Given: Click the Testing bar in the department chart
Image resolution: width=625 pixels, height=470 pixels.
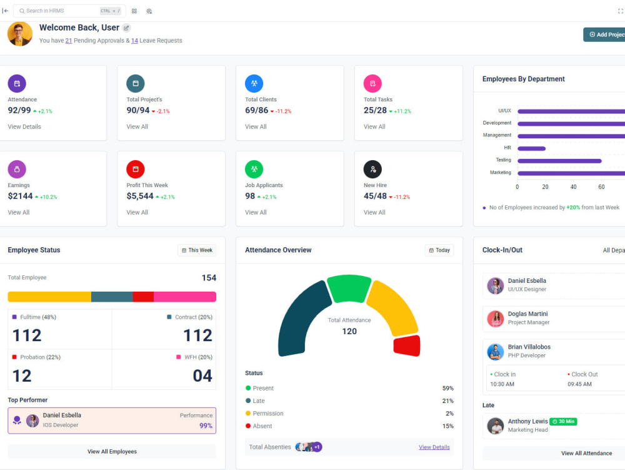Looking at the screenshot, I should [559, 161].
